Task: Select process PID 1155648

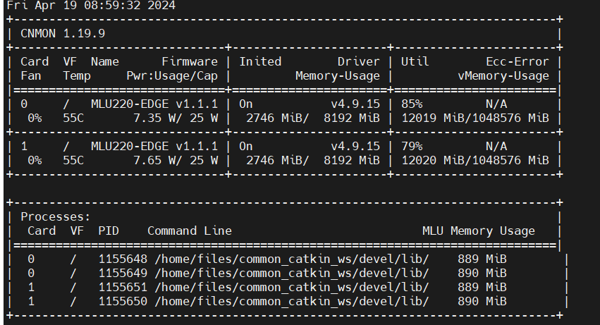Action: coord(123,259)
